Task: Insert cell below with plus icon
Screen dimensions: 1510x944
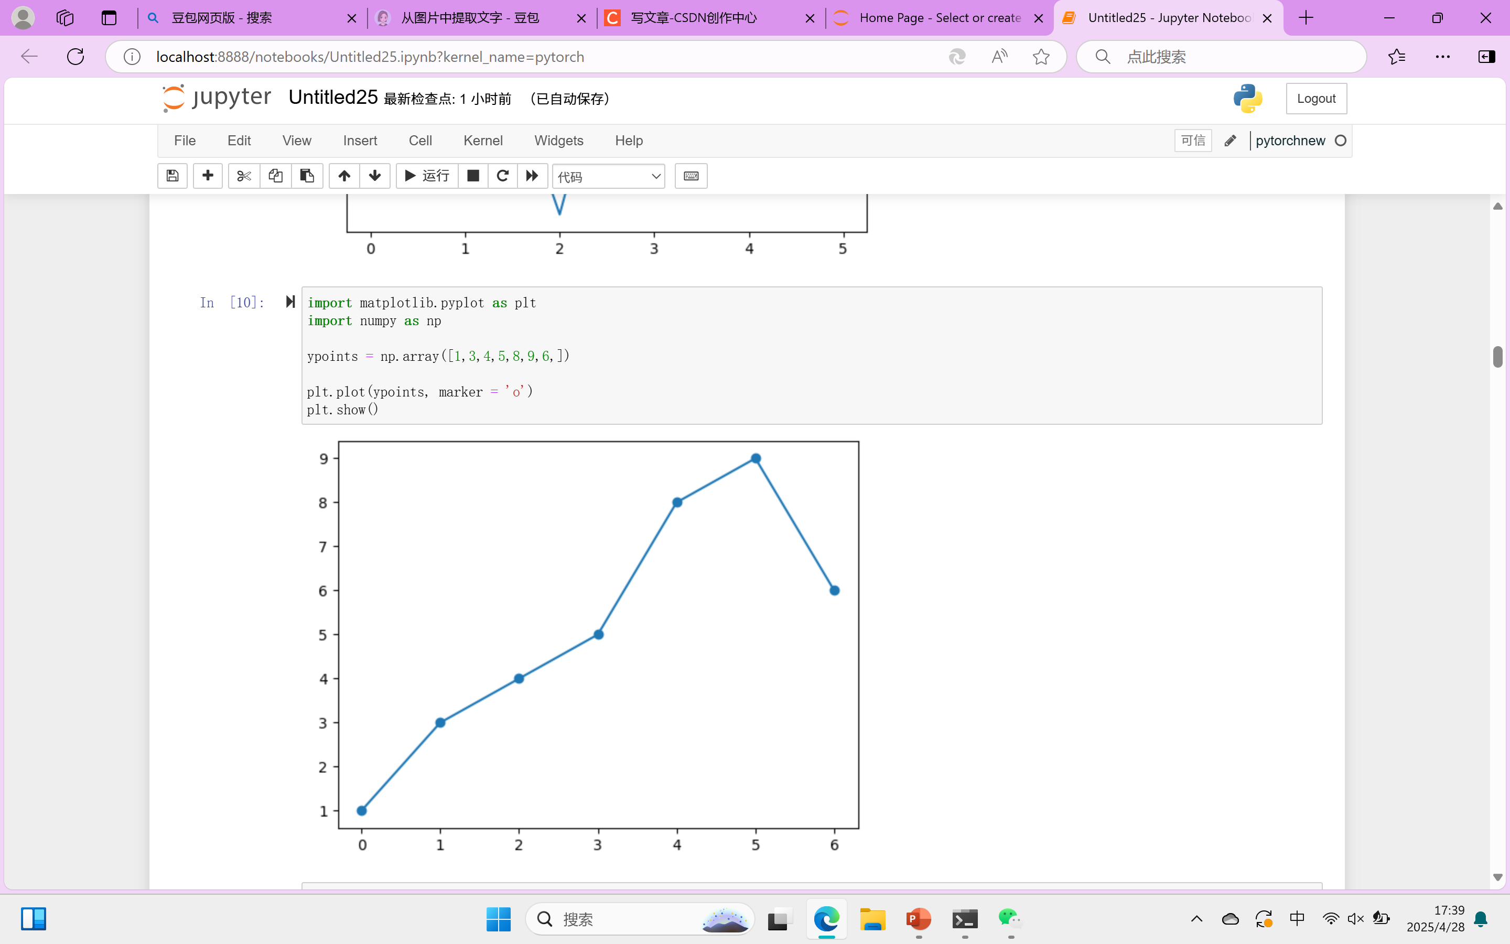Action: tap(208, 176)
